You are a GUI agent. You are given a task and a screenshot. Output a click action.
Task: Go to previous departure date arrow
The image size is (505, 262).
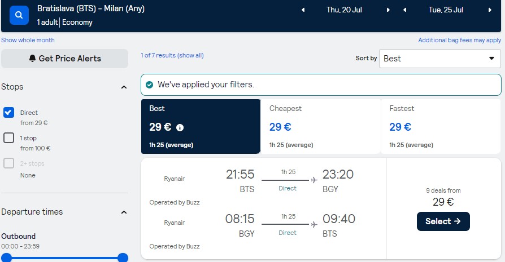(x=303, y=10)
